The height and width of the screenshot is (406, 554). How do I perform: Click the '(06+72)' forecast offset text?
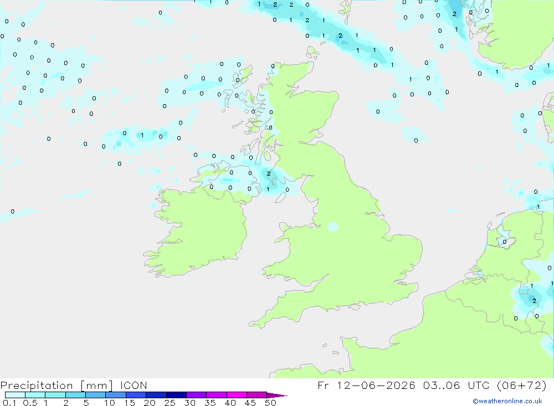coord(521,385)
